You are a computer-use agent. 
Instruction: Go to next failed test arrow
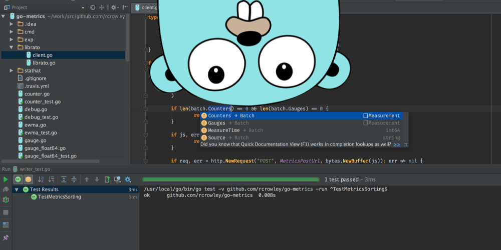[x=97, y=179]
